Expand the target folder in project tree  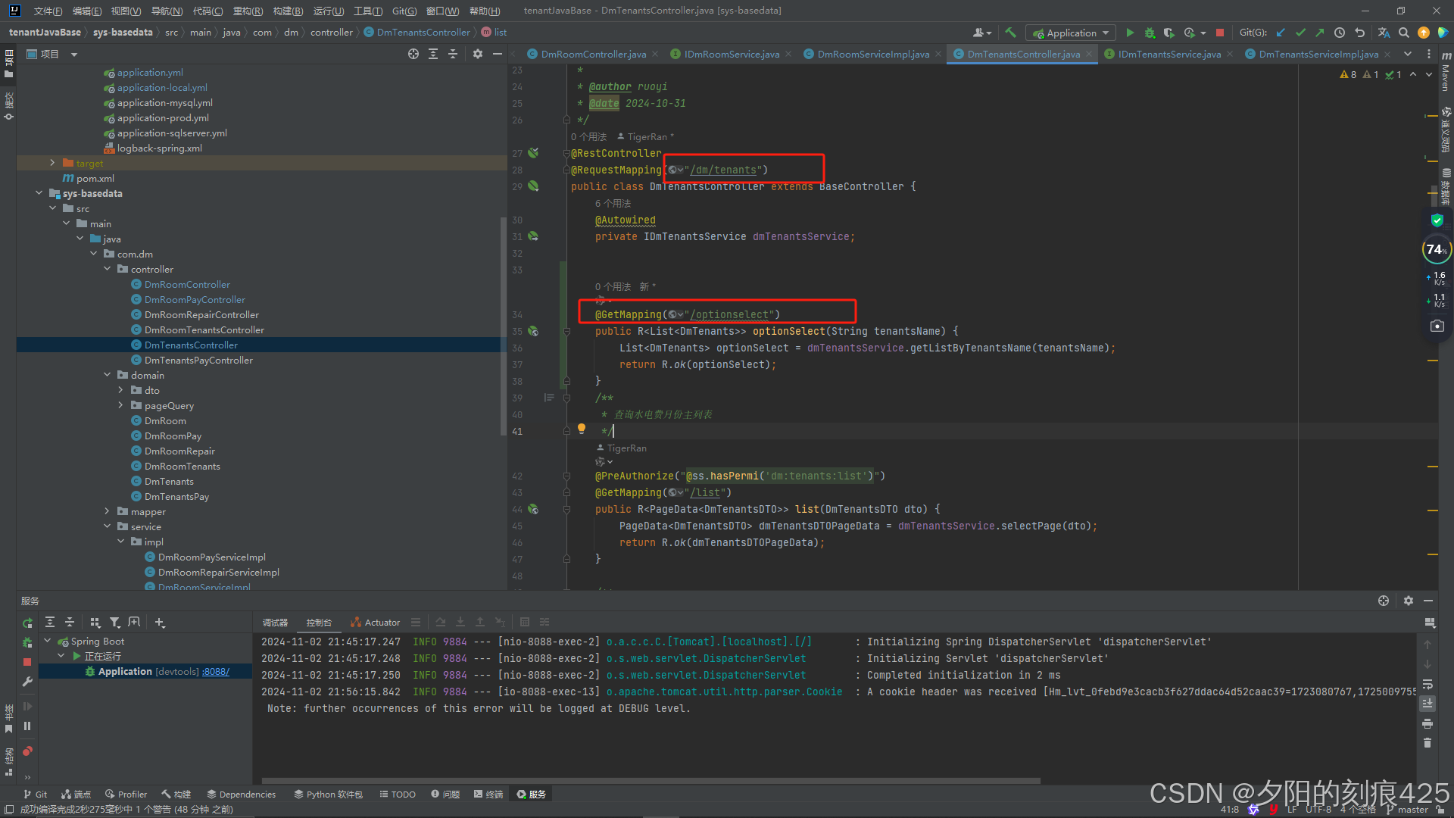click(x=52, y=163)
